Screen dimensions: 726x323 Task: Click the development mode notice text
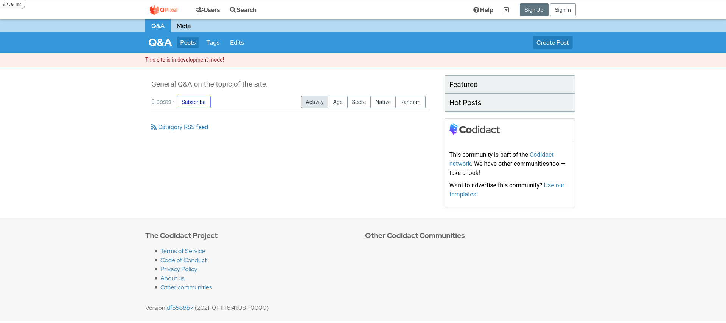[x=185, y=60]
